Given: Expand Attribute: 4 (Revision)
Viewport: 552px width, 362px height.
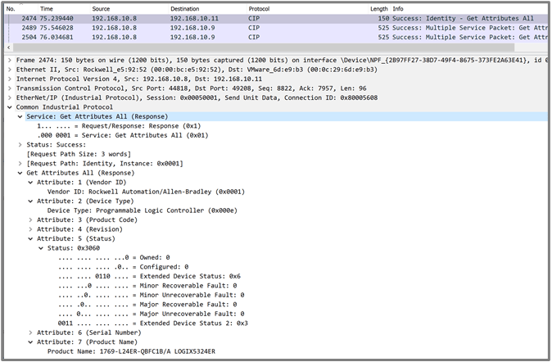Looking at the screenshot, I should click(x=30, y=229).
